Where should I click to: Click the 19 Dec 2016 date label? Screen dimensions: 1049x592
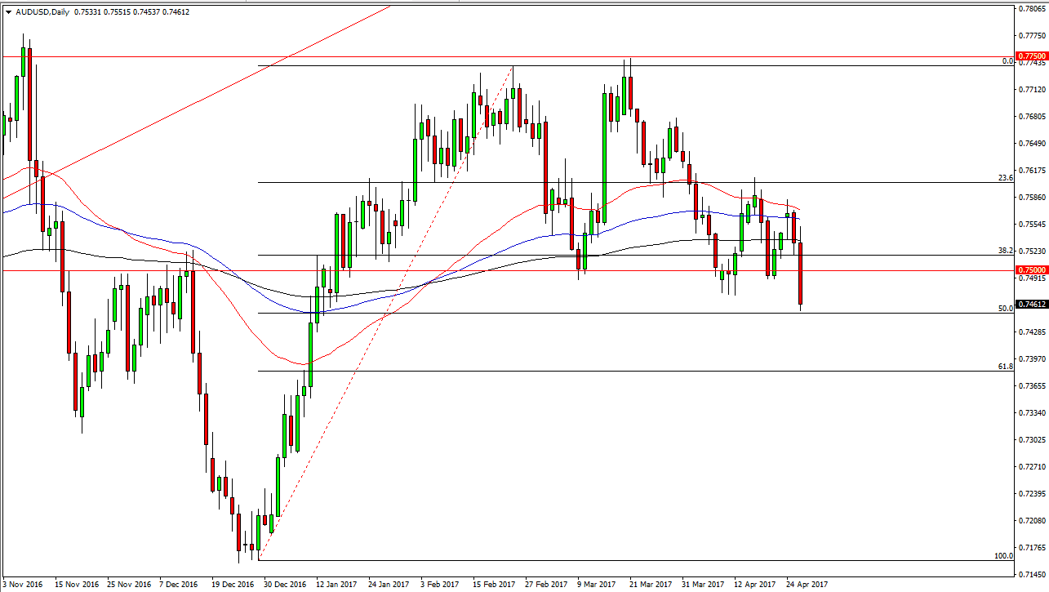tap(233, 585)
